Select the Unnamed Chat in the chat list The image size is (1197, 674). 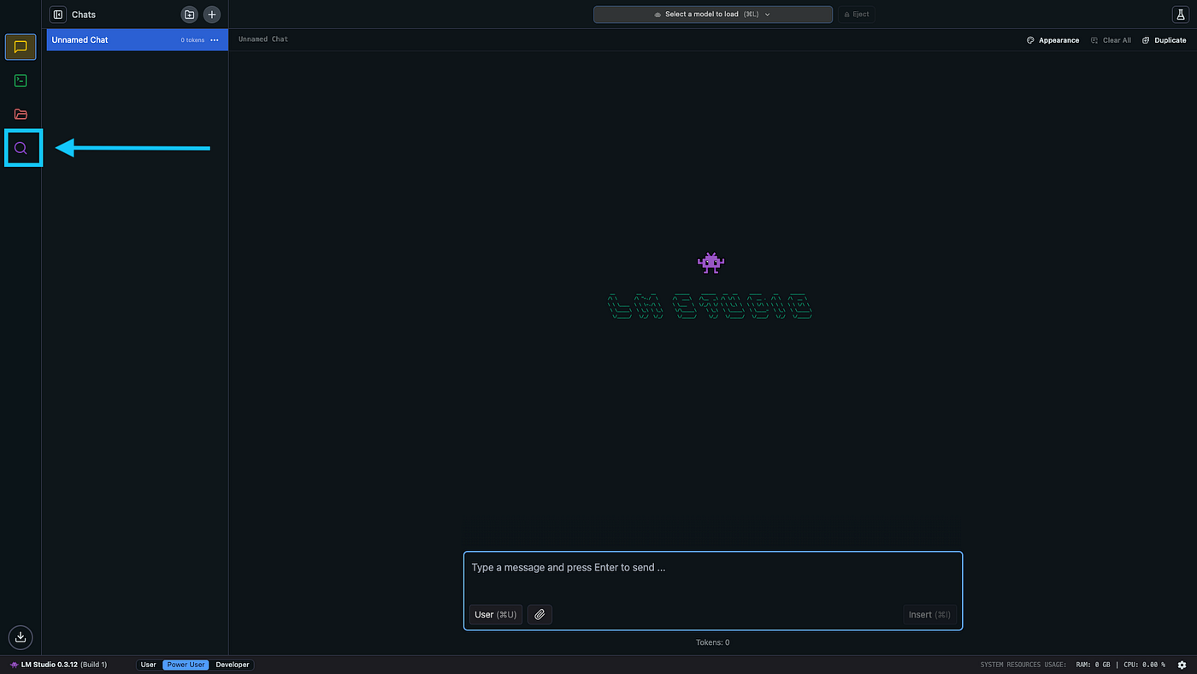click(138, 40)
